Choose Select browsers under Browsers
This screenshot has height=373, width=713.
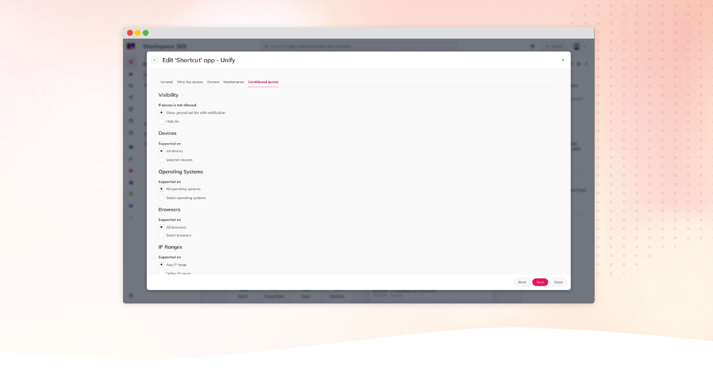pos(162,235)
